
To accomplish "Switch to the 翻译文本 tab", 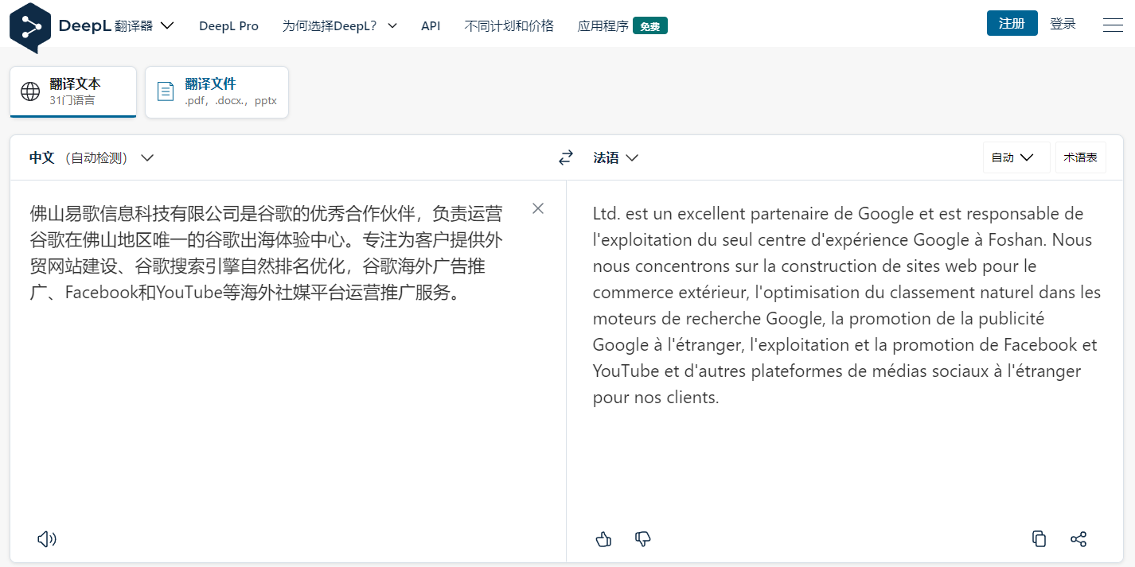I will (73, 91).
